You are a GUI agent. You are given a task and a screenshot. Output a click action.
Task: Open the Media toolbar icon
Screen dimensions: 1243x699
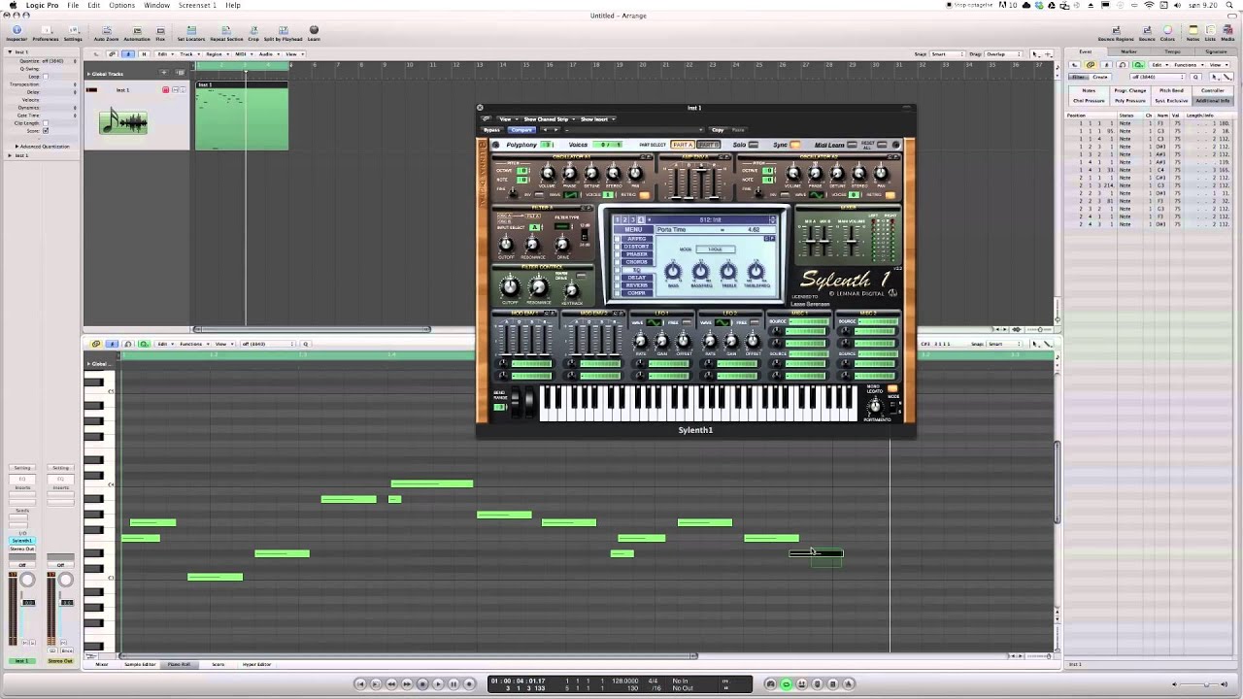[x=1227, y=33]
